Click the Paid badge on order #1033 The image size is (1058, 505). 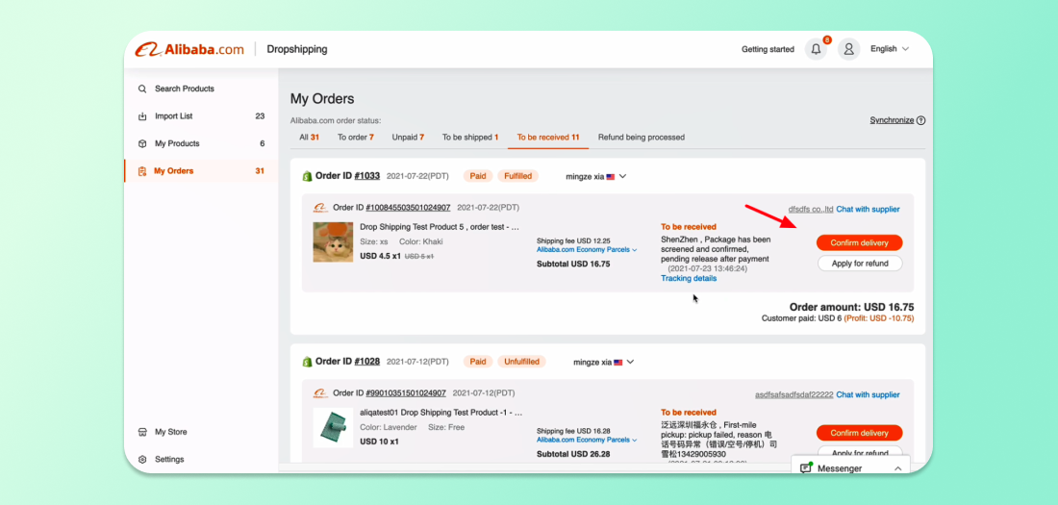tap(478, 176)
